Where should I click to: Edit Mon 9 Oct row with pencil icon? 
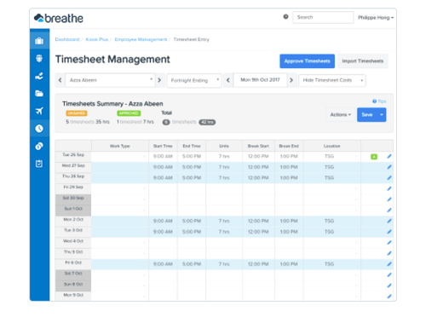(x=389, y=297)
